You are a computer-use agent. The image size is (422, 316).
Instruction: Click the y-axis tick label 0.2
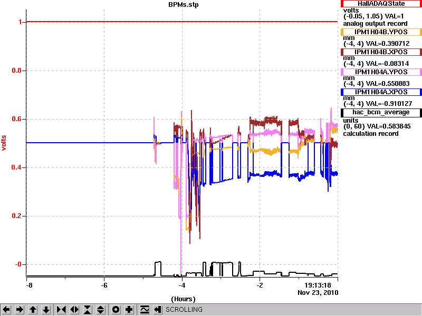point(17,216)
